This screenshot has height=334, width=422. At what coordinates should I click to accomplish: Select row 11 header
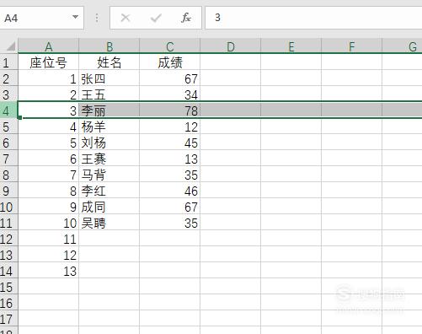pyautogui.click(x=8, y=223)
